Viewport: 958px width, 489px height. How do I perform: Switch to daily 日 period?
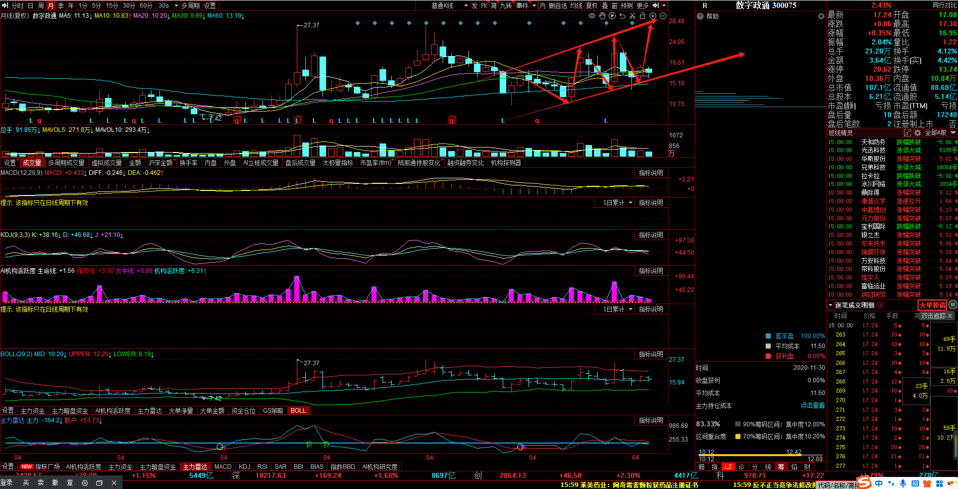click(x=30, y=6)
